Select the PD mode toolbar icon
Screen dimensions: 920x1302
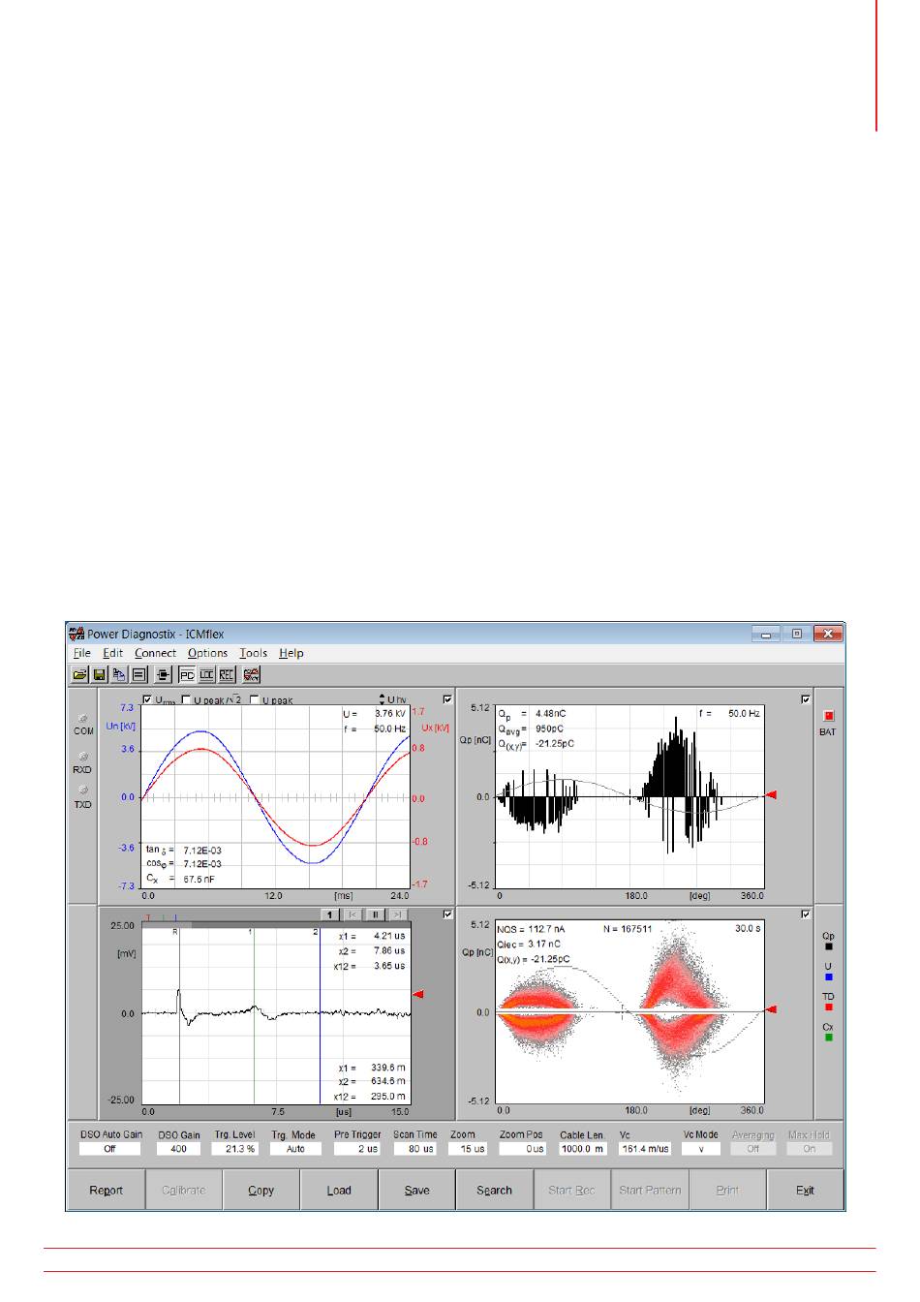point(188,674)
